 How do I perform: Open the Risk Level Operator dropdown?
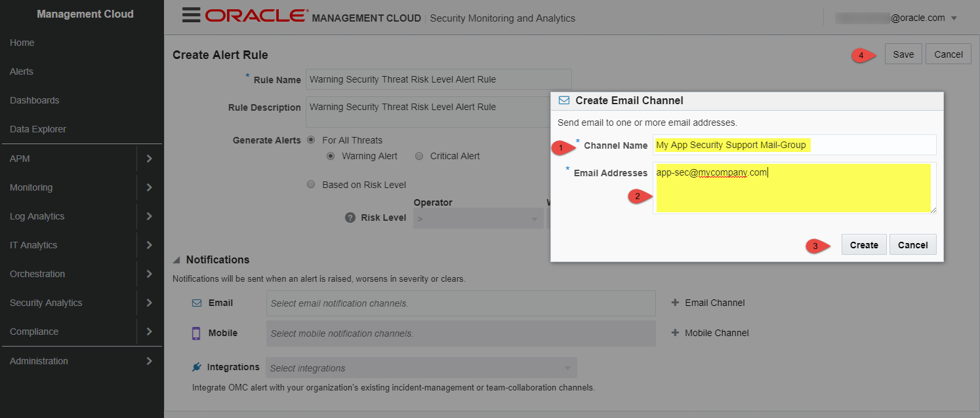tap(478, 218)
